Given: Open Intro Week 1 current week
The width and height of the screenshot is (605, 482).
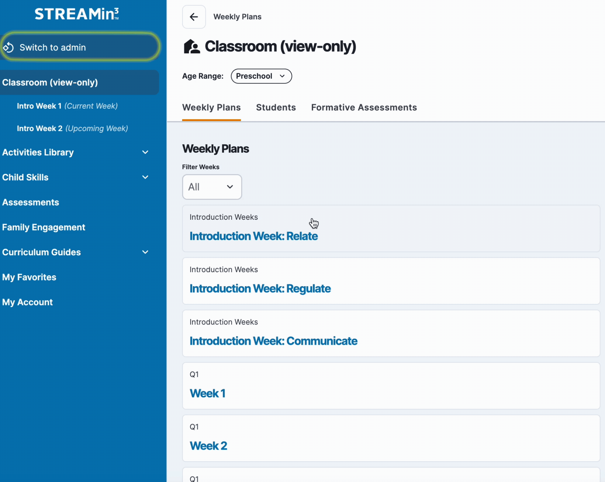Looking at the screenshot, I should pos(67,106).
